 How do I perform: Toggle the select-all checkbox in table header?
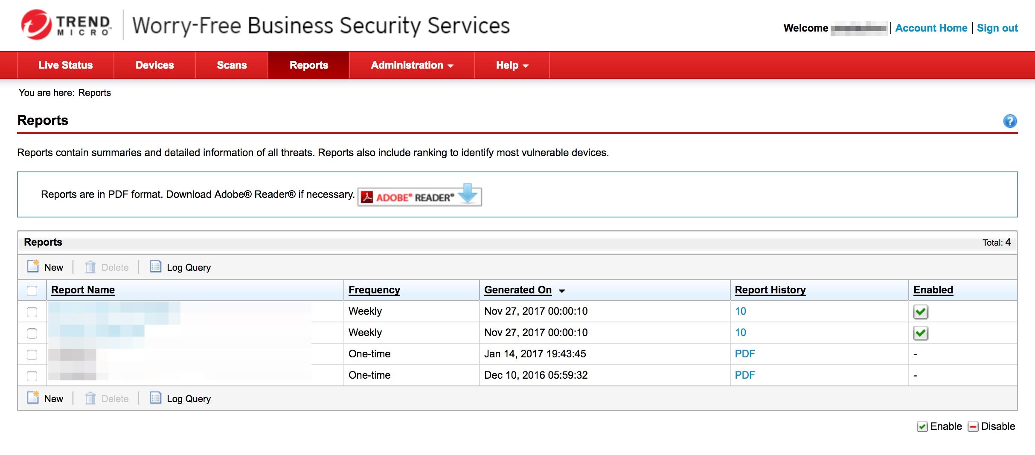pyautogui.click(x=32, y=291)
